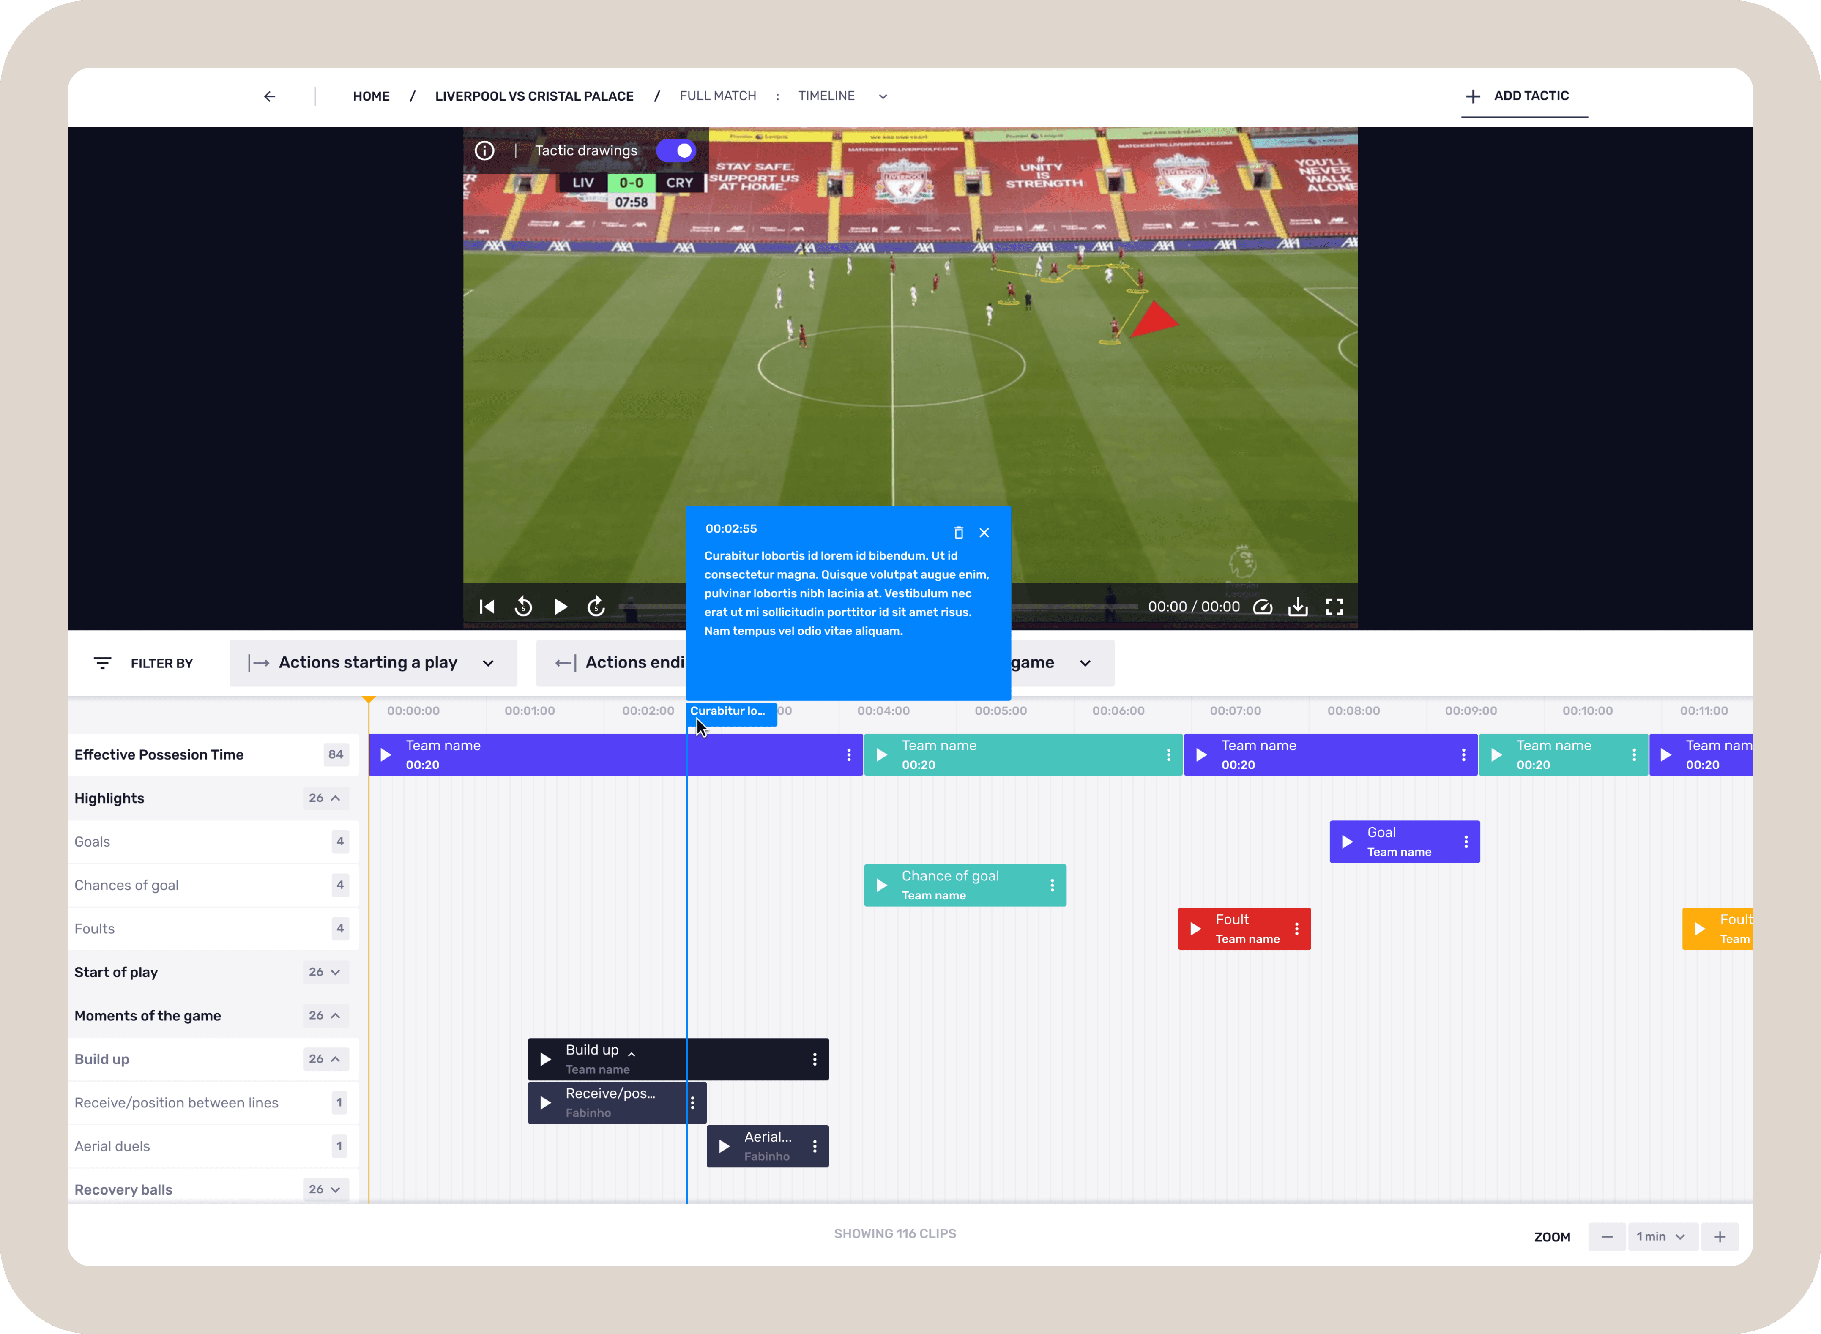Skip to start of video
Viewport: 1821px width, 1334px height.
(487, 607)
